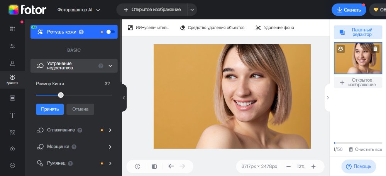
Task: Open the More options ellipsis icon
Action: click(x=13, y=166)
